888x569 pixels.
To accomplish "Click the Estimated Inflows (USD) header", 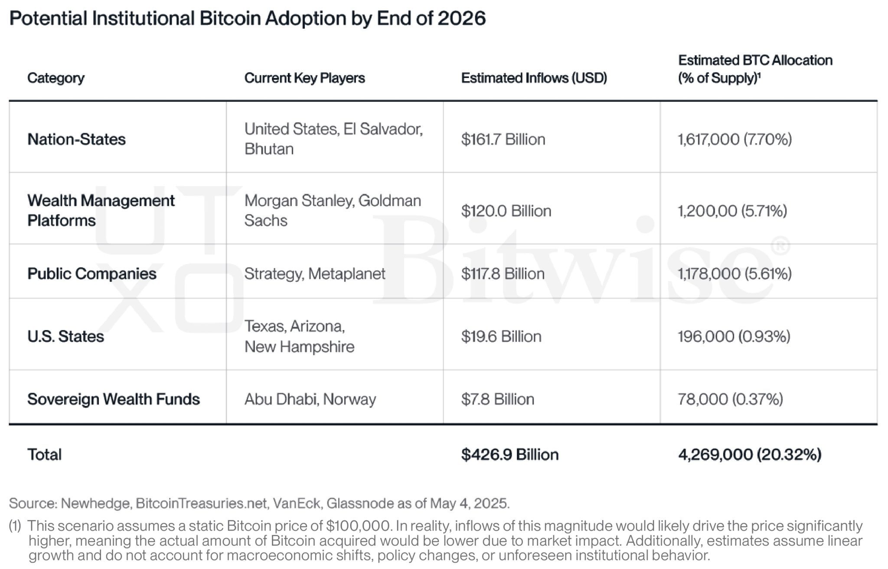I will point(534,78).
